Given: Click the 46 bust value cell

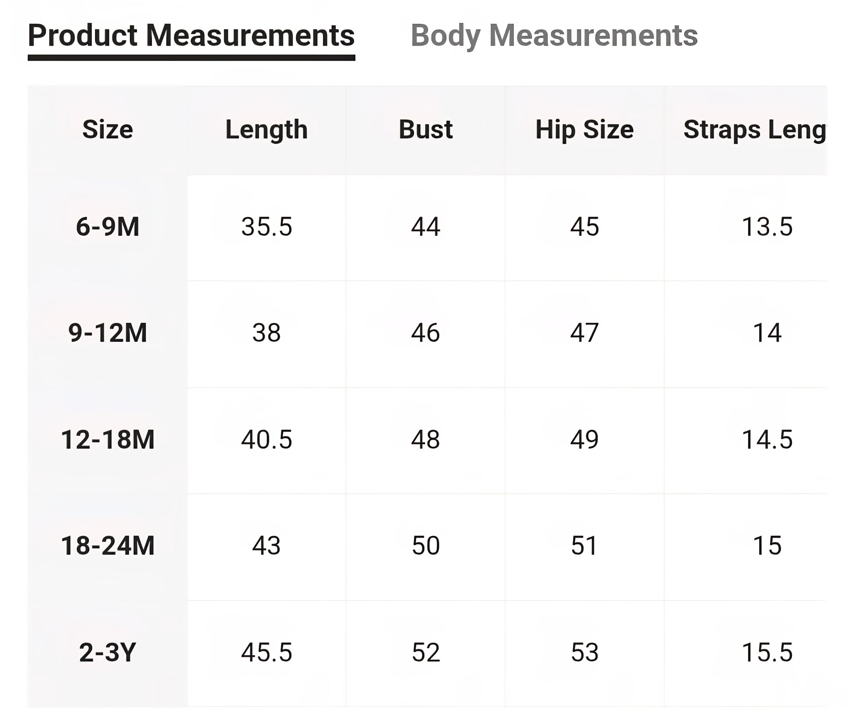Looking at the screenshot, I should 425,333.
